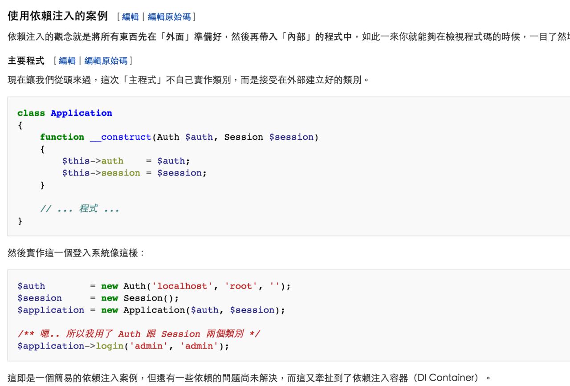The width and height of the screenshot is (570, 386).
Task: Click the login('admin', 'admin') code line
Action: pyautogui.click(x=123, y=346)
